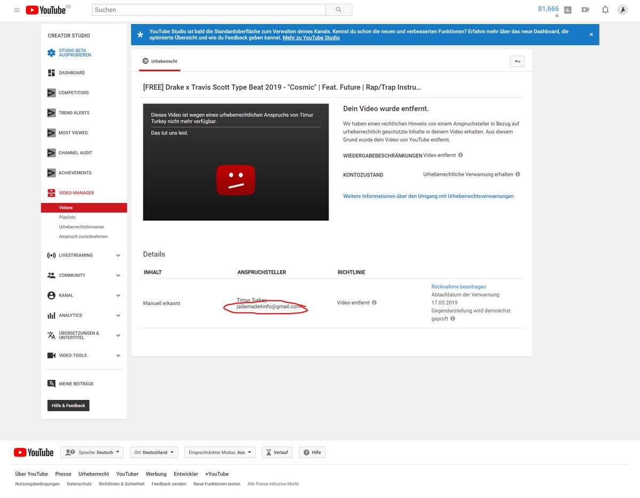Expand the Livestreaming section
Image resolution: width=640 pixels, height=498 pixels.
coord(118,255)
